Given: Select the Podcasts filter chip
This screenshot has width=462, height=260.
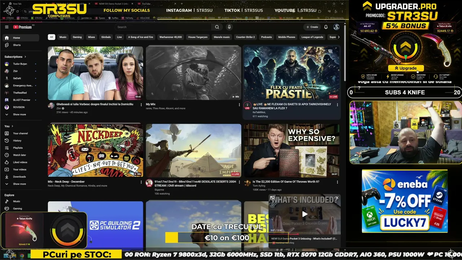Looking at the screenshot, I should 266,37.
